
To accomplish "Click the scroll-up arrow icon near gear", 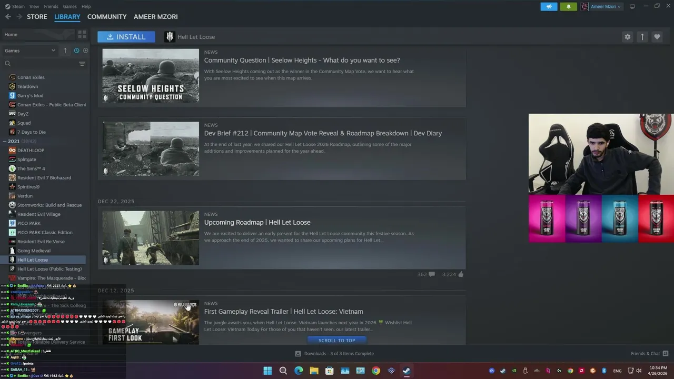I will (642, 37).
